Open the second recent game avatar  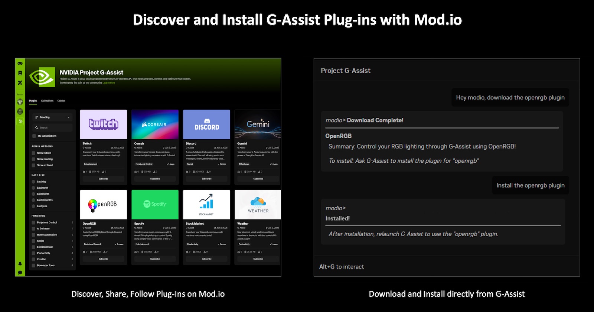coord(20,111)
